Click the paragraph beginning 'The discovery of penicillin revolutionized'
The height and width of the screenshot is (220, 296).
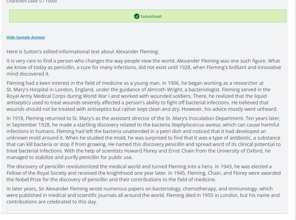click(x=144, y=173)
